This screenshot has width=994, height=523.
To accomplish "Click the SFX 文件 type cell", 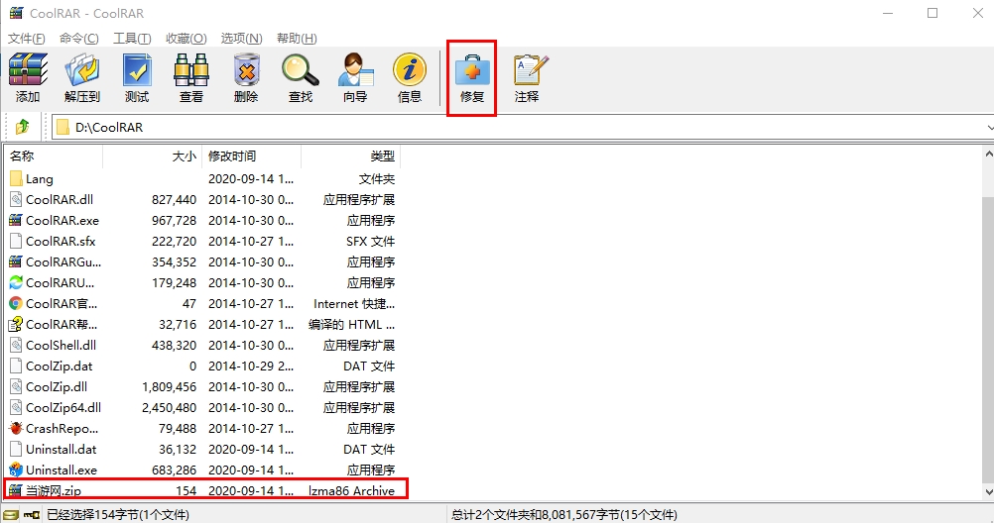I will tap(370, 242).
